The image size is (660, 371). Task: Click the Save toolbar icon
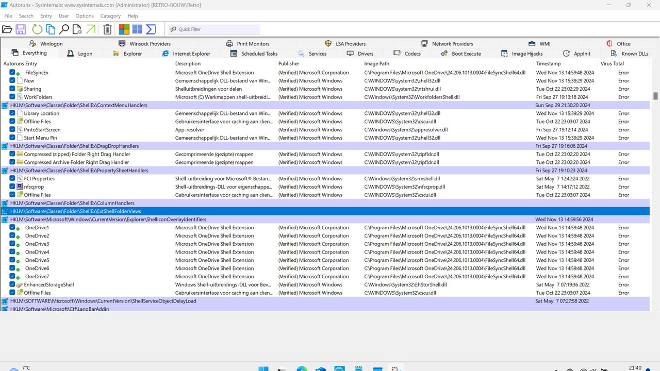tap(21, 29)
